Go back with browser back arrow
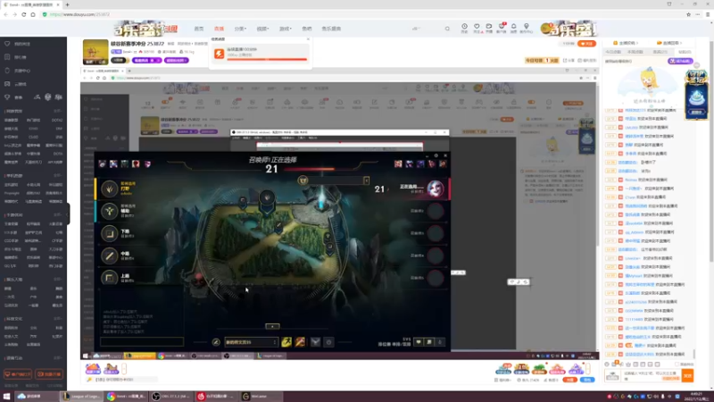The image size is (714, 402). point(6,14)
